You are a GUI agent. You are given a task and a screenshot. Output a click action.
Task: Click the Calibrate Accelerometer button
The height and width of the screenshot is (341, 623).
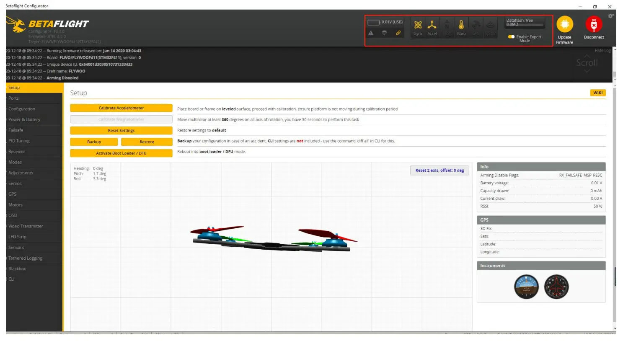click(x=121, y=108)
